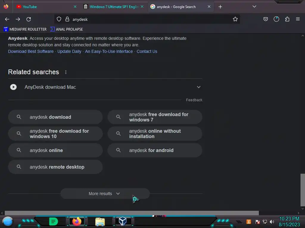Go back to the previous page
The height and width of the screenshot is (228, 305).
tap(7, 19)
